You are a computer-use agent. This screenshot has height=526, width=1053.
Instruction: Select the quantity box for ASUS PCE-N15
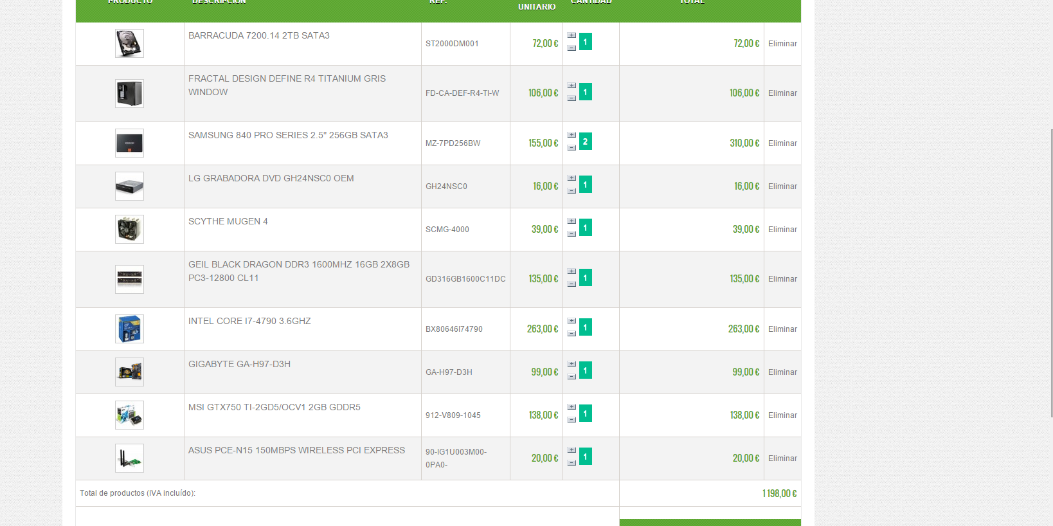click(x=586, y=457)
